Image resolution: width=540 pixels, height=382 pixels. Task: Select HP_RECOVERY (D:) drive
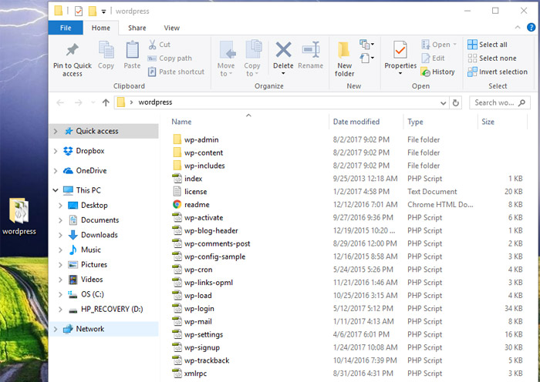tap(112, 309)
